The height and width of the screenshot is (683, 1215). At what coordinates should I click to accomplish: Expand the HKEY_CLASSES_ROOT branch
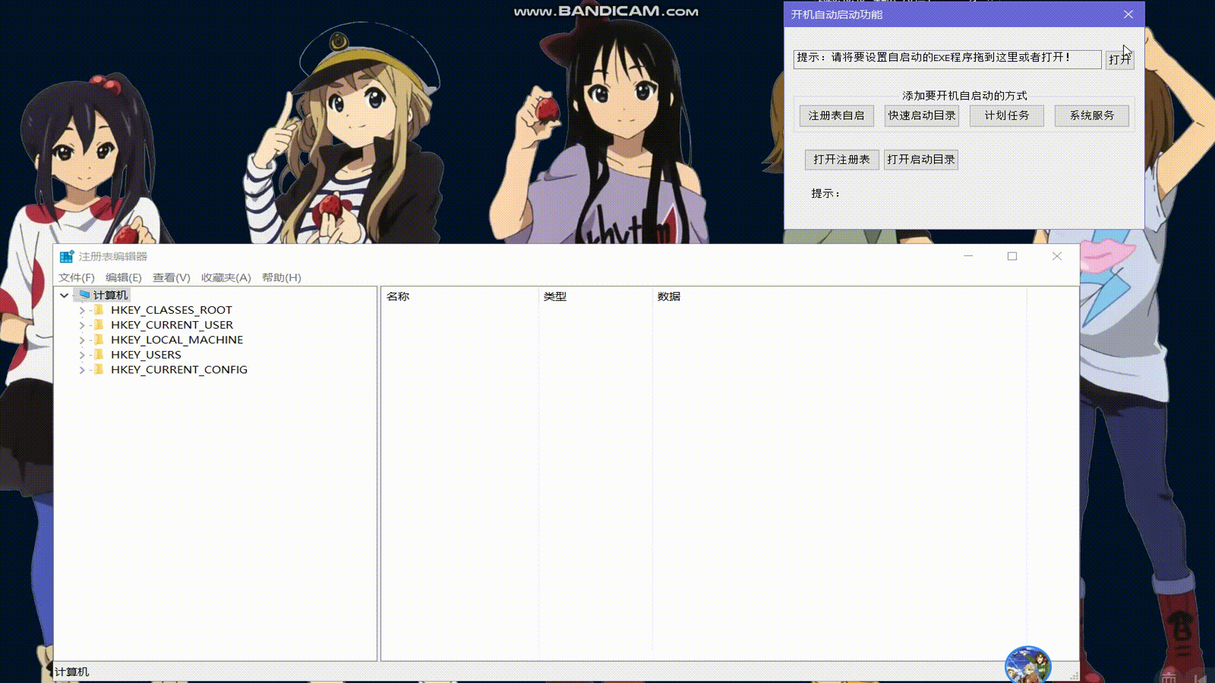click(82, 311)
